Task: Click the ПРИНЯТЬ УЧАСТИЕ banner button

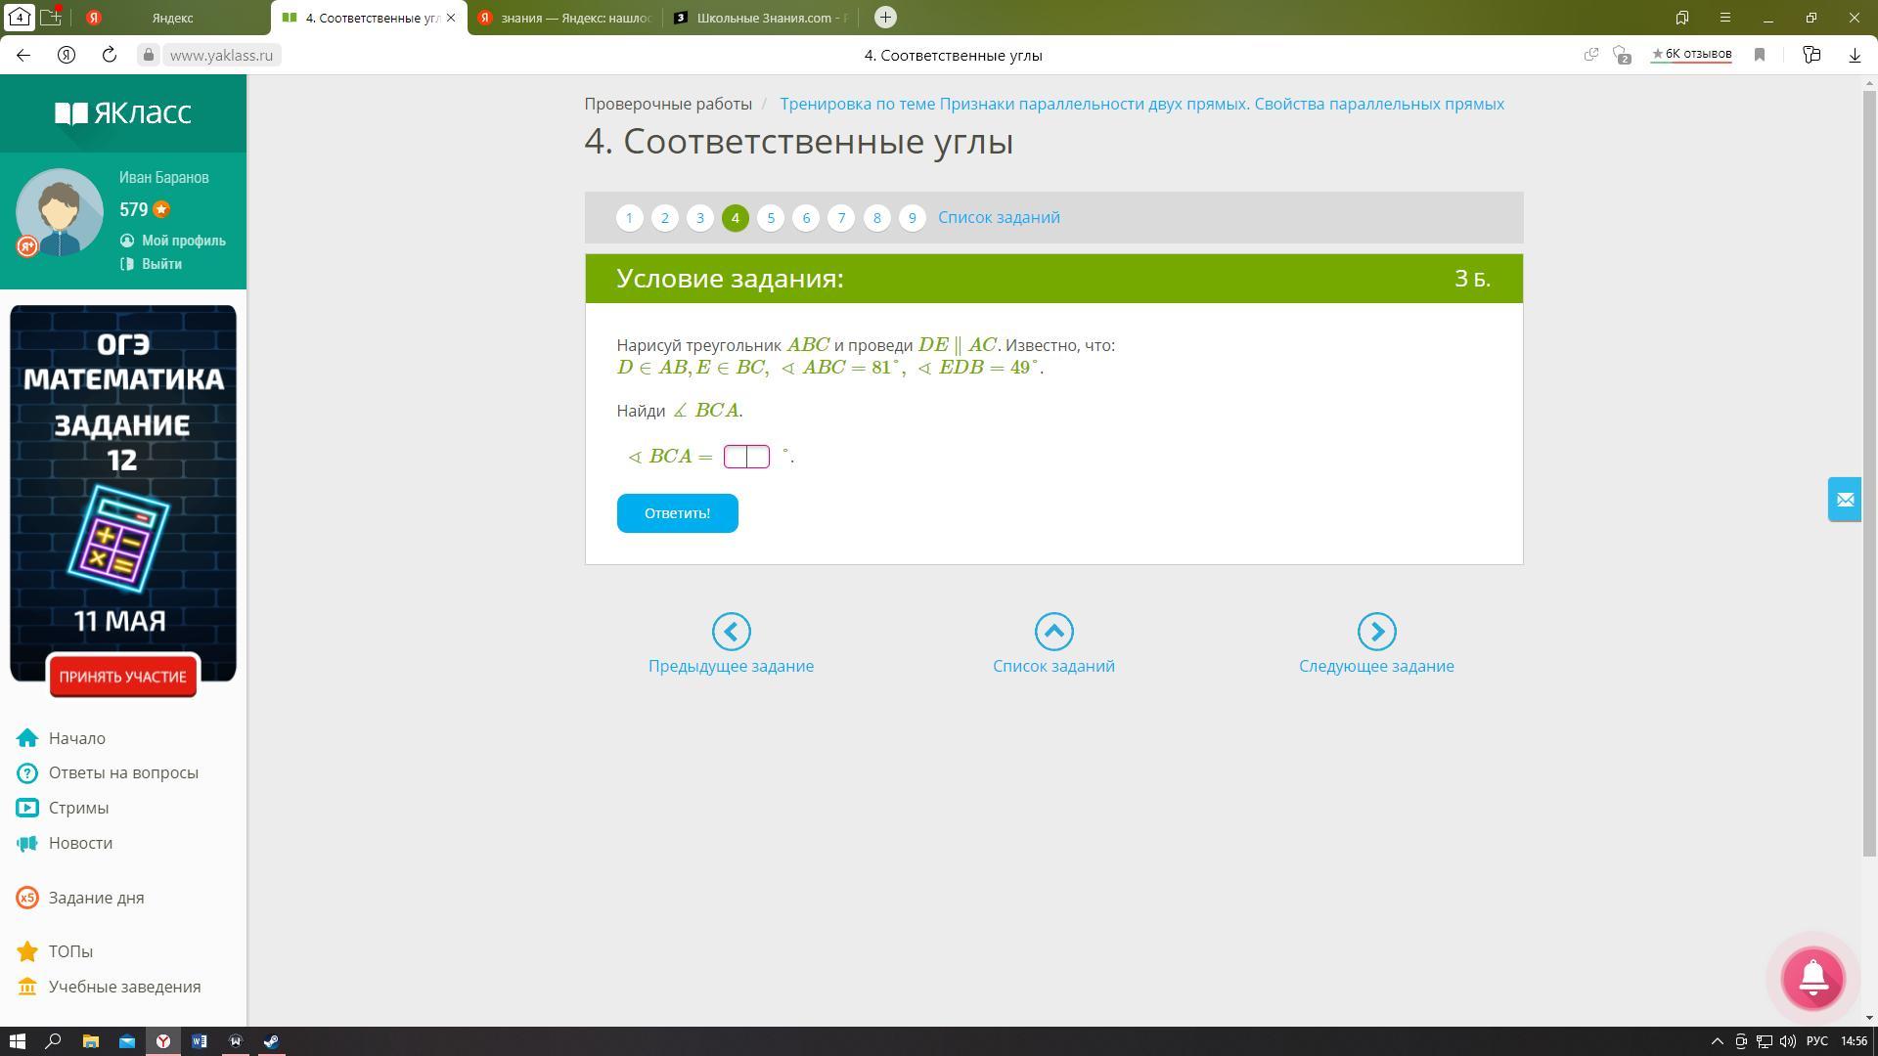Action: (122, 677)
